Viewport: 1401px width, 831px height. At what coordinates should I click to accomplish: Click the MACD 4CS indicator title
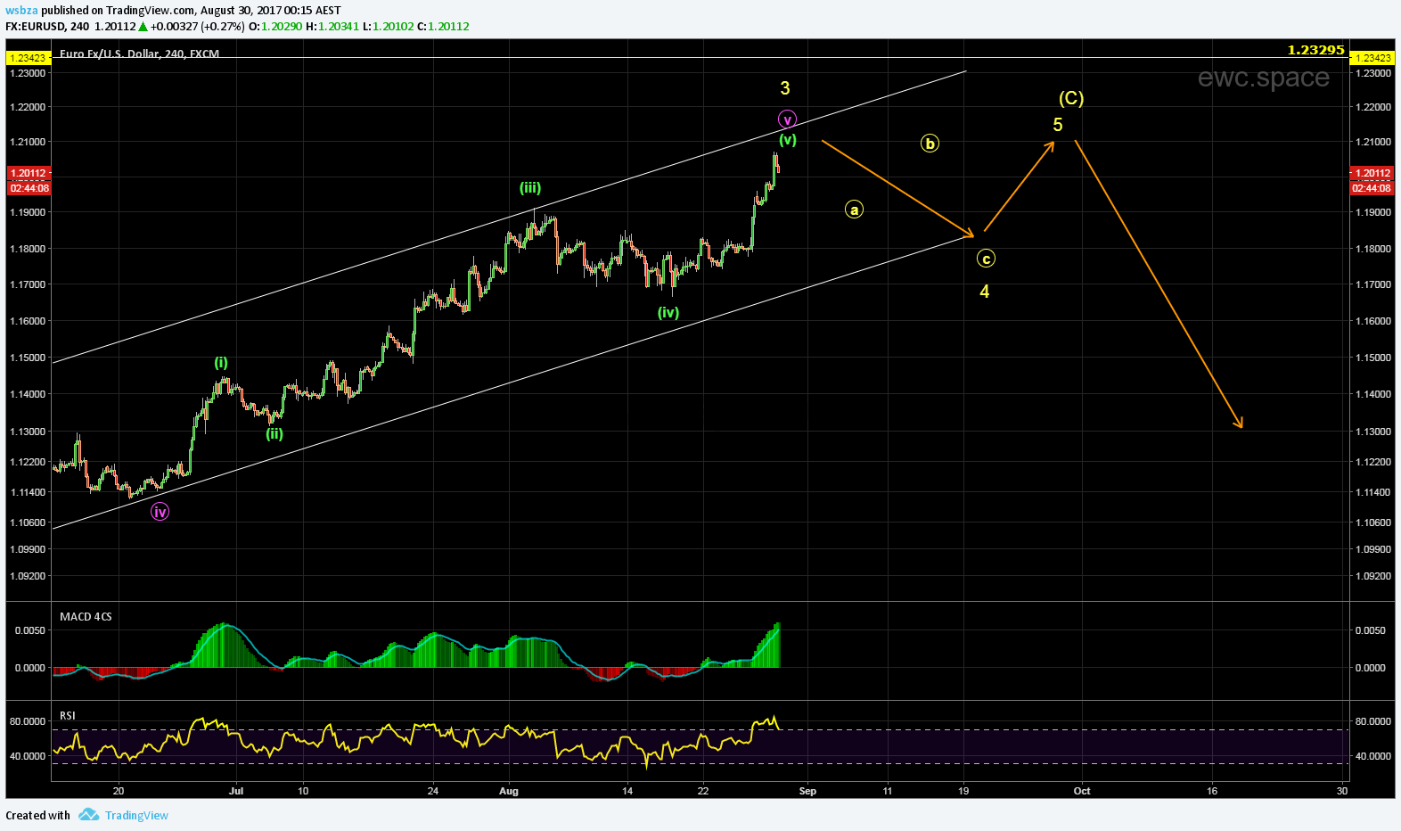pyautogui.click(x=86, y=616)
